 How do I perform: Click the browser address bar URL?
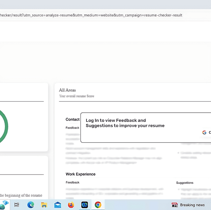pos(91,15)
